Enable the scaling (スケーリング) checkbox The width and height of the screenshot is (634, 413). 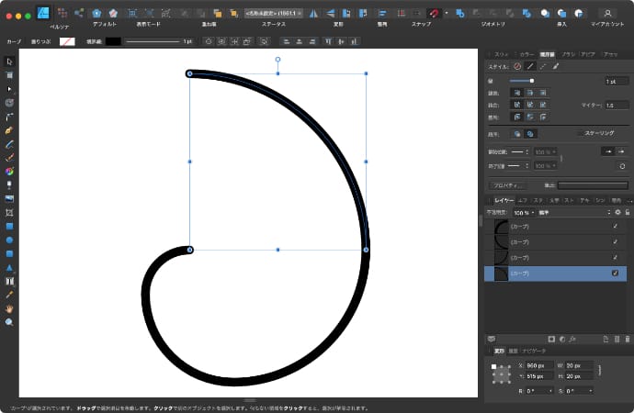pyautogui.click(x=578, y=133)
